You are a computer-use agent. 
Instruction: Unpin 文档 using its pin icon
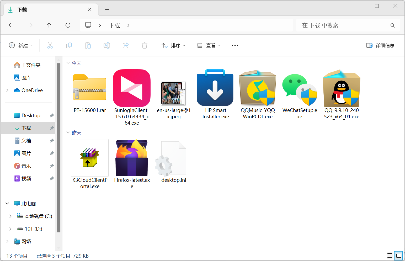(52, 141)
